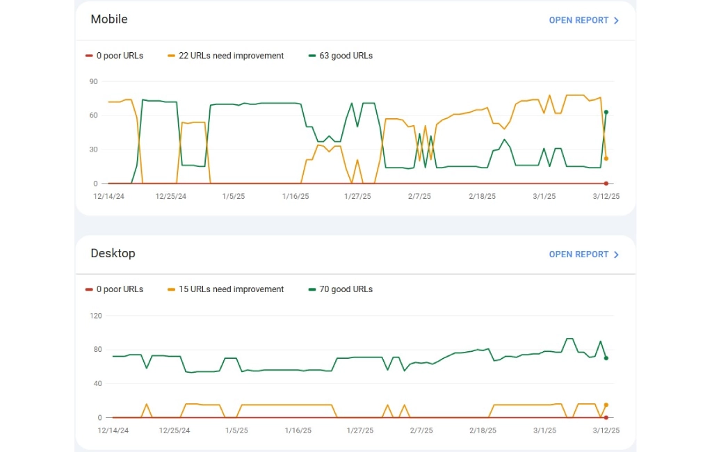The height and width of the screenshot is (452, 712).
Task: Select red endpoint dot on Desktop chart
Action: click(x=606, y=417)
